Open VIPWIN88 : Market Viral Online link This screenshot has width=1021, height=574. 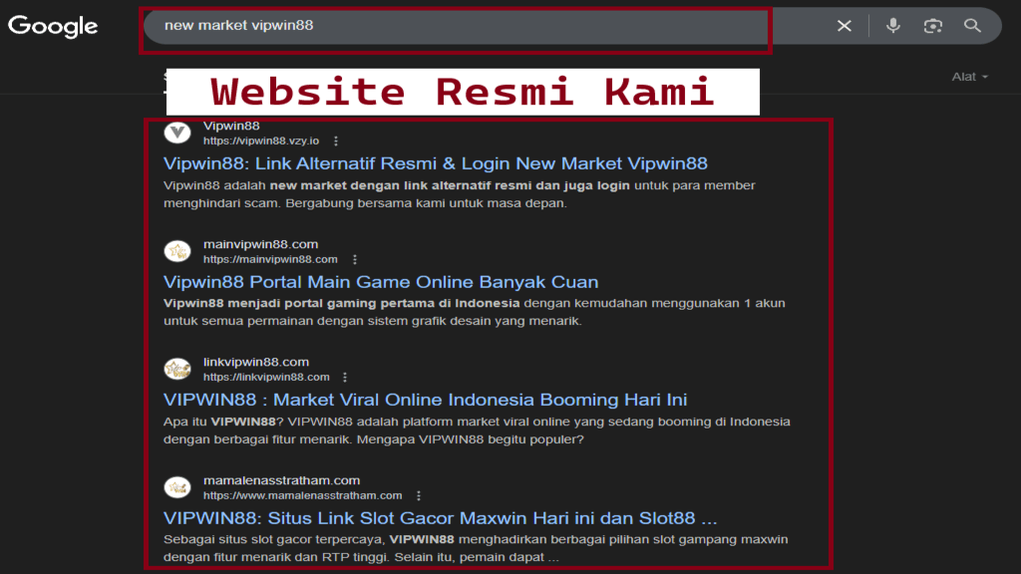[425, 400]
